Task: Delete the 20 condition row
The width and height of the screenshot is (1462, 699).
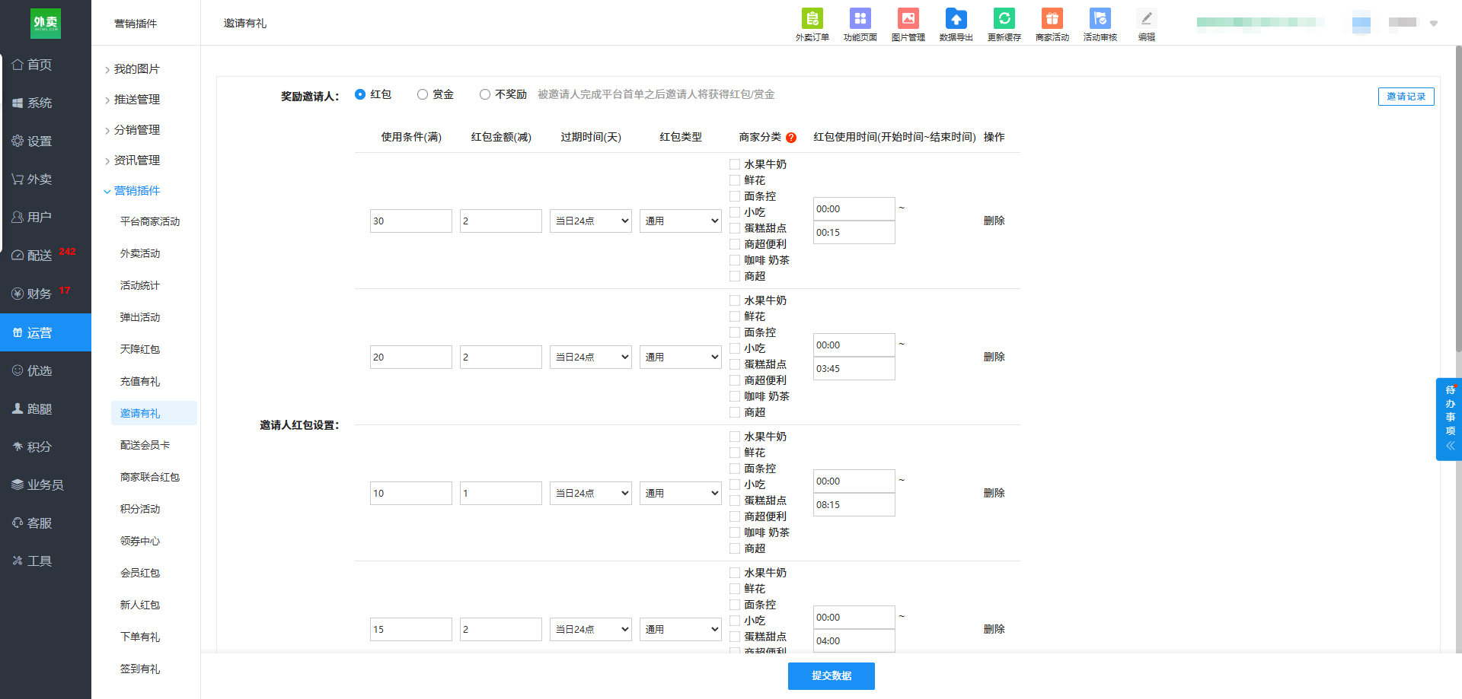Action: point(994,357)
